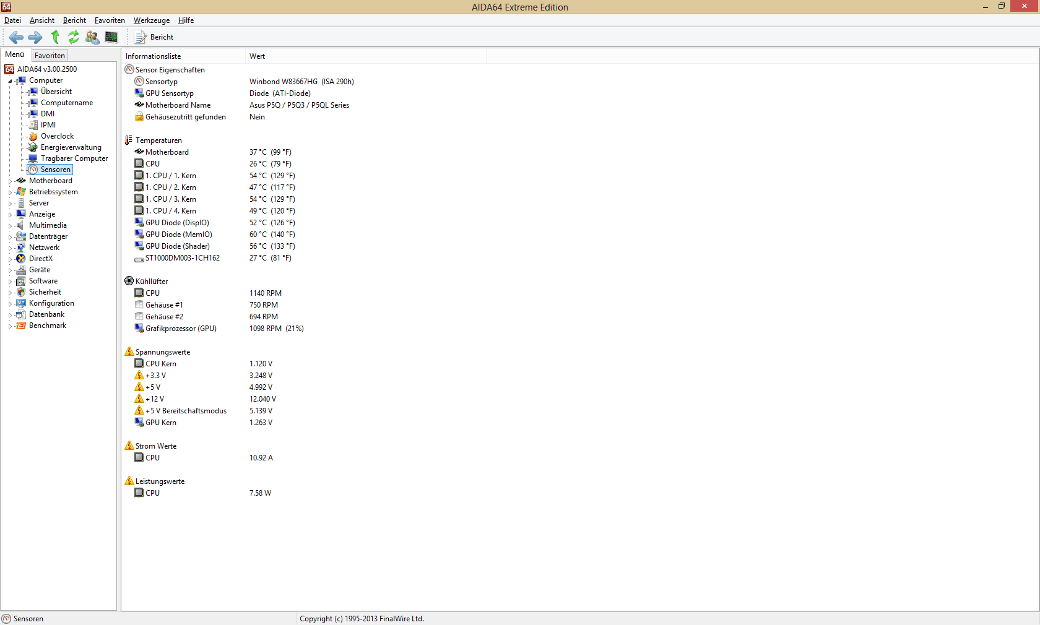Screen dimensions: 1040x625
Task: Open the Ansicht menu
Action: click(x=42, y=20)
